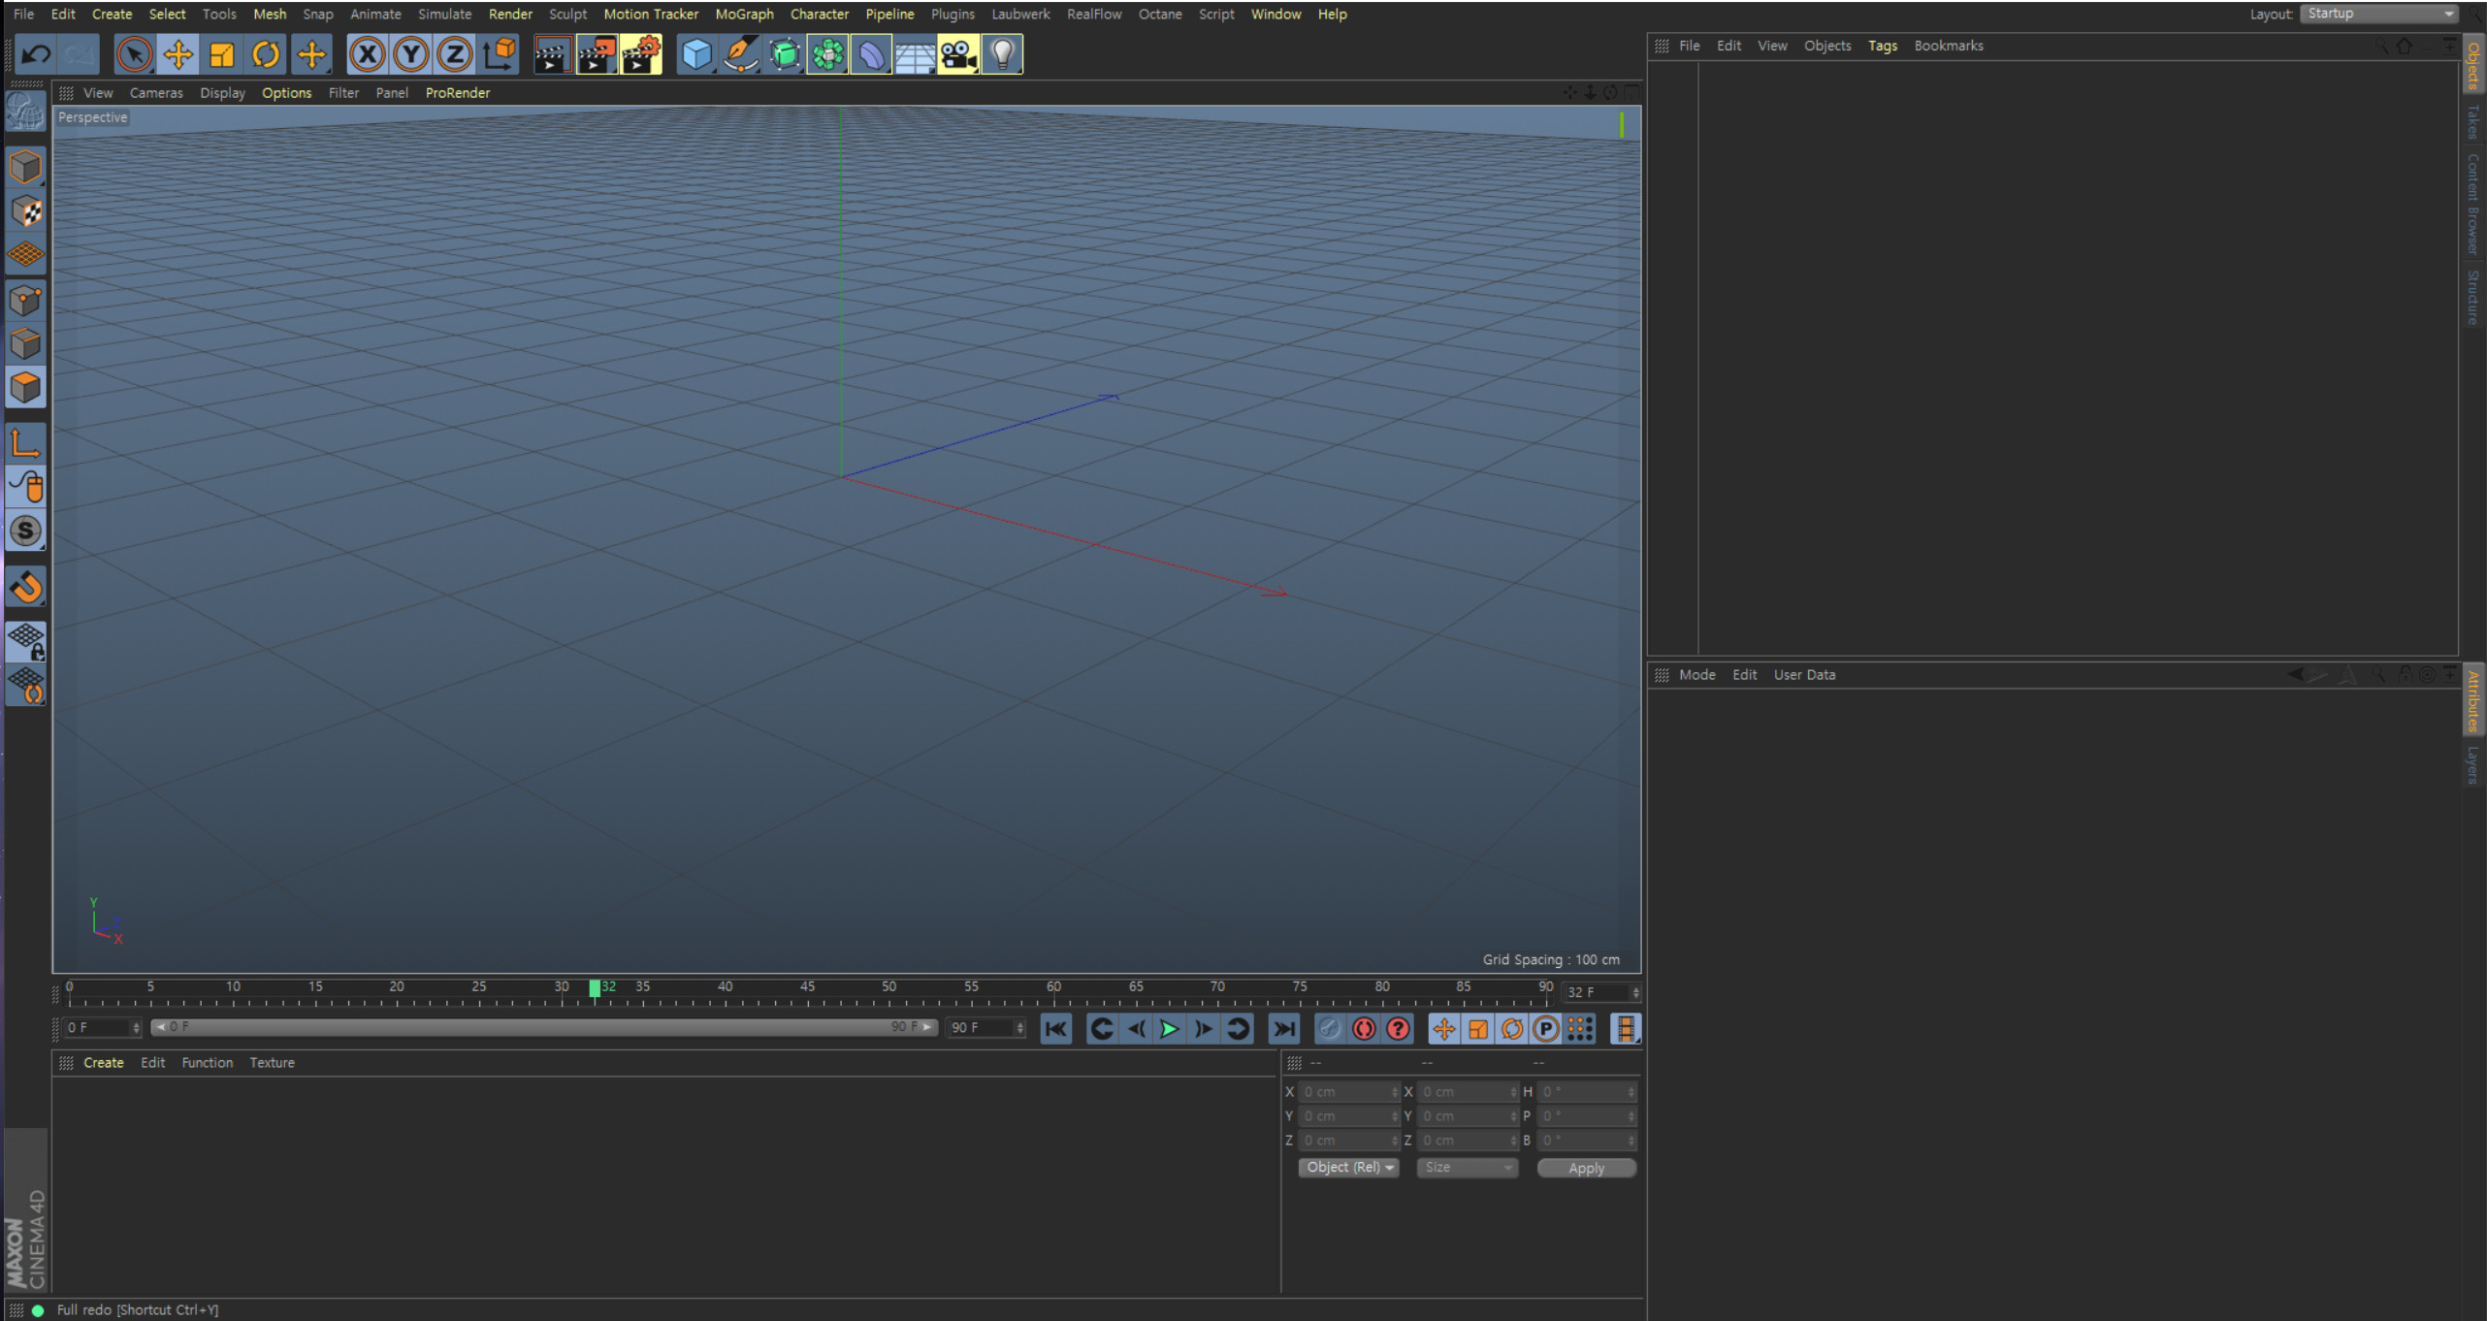Activate the Move tool in top toolbar

pyautogui.click(x=178, y=54)
